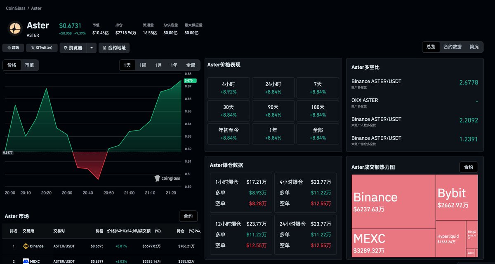Click the Aster coin logo icon
This screenshot has width=495, height=264.
15,28
